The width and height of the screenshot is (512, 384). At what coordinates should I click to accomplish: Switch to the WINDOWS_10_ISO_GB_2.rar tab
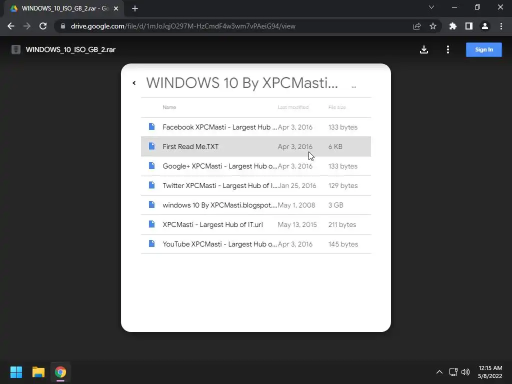(x=64, y=8)
